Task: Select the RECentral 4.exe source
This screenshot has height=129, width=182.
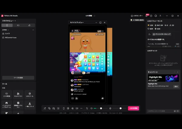Action: tap(18, 38)
